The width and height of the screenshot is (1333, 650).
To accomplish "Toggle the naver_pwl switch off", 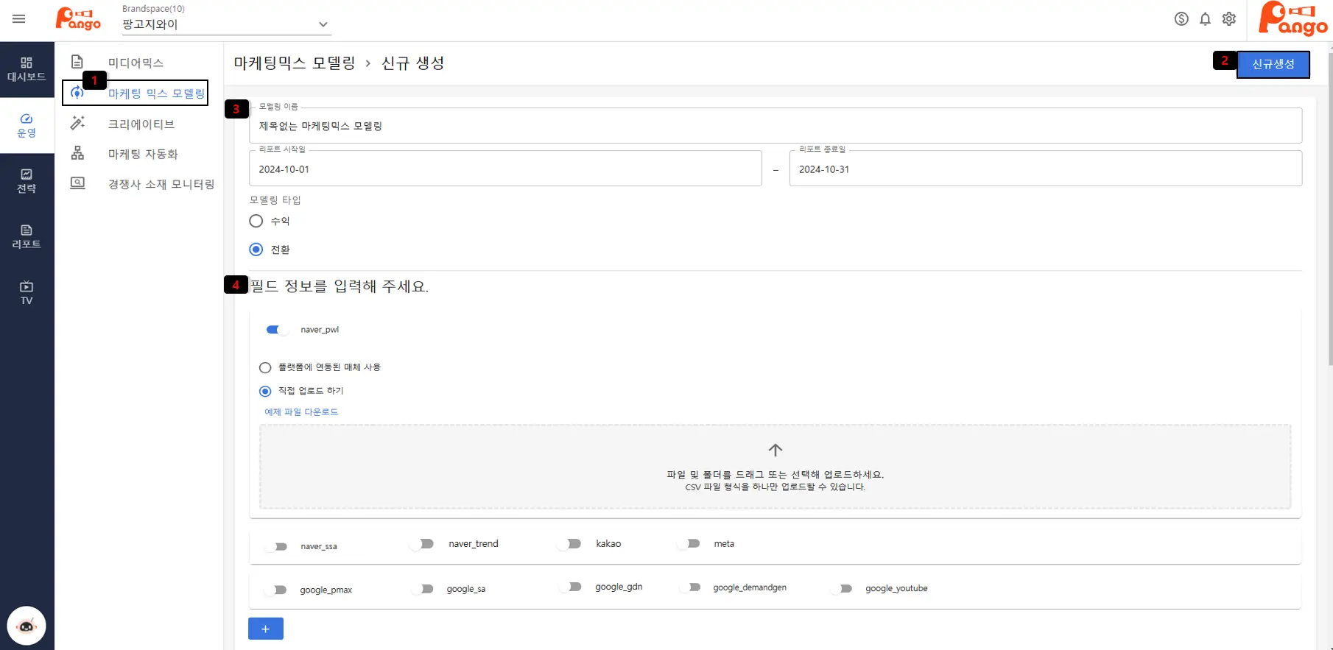I will pyautogui.click(x=276, y=330).
